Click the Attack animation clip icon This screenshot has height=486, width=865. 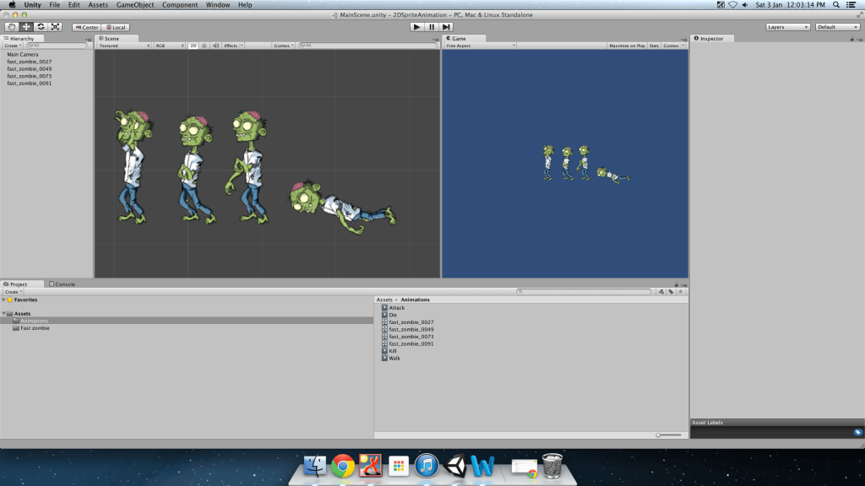(x=384, y=308)
